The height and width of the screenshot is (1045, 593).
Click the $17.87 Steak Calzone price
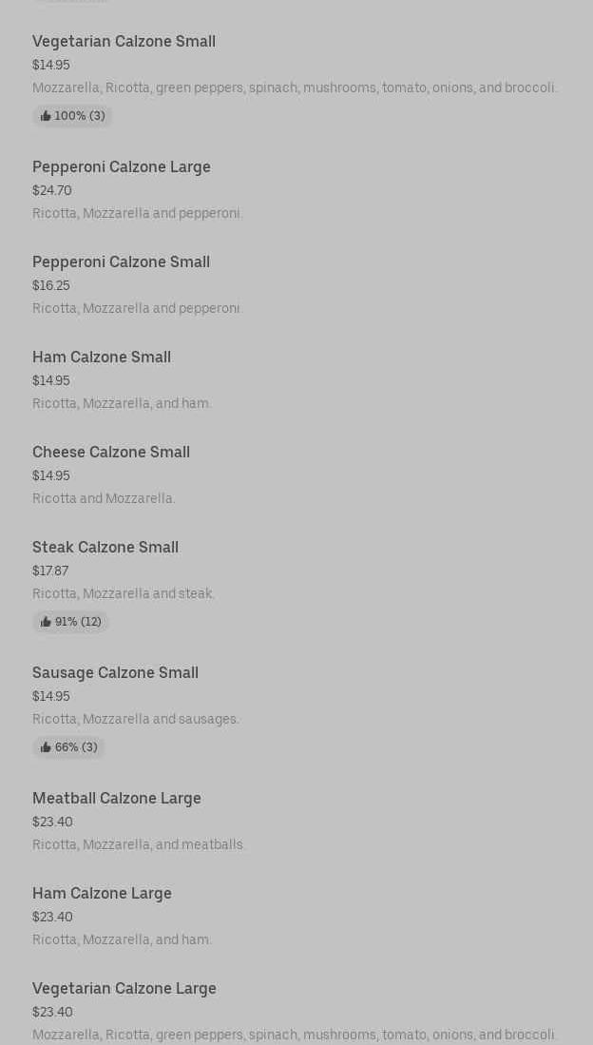[x=50, y=571]
